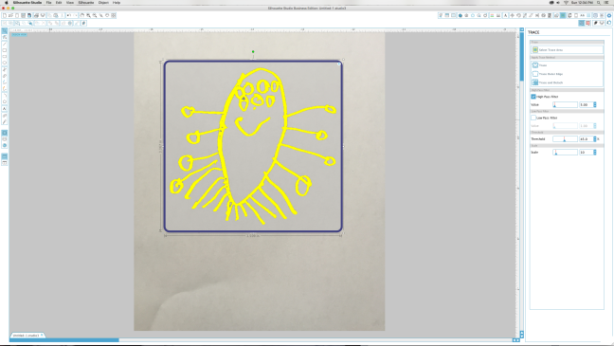Click the Threshold value input field
Image resolution: width=614 pixels, height=346 pixels.
pyautogui.click(x=586, y=138)
